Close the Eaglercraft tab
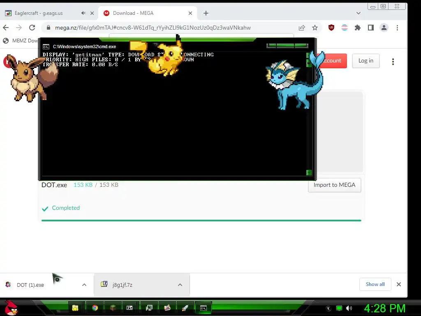 (92, 13)
